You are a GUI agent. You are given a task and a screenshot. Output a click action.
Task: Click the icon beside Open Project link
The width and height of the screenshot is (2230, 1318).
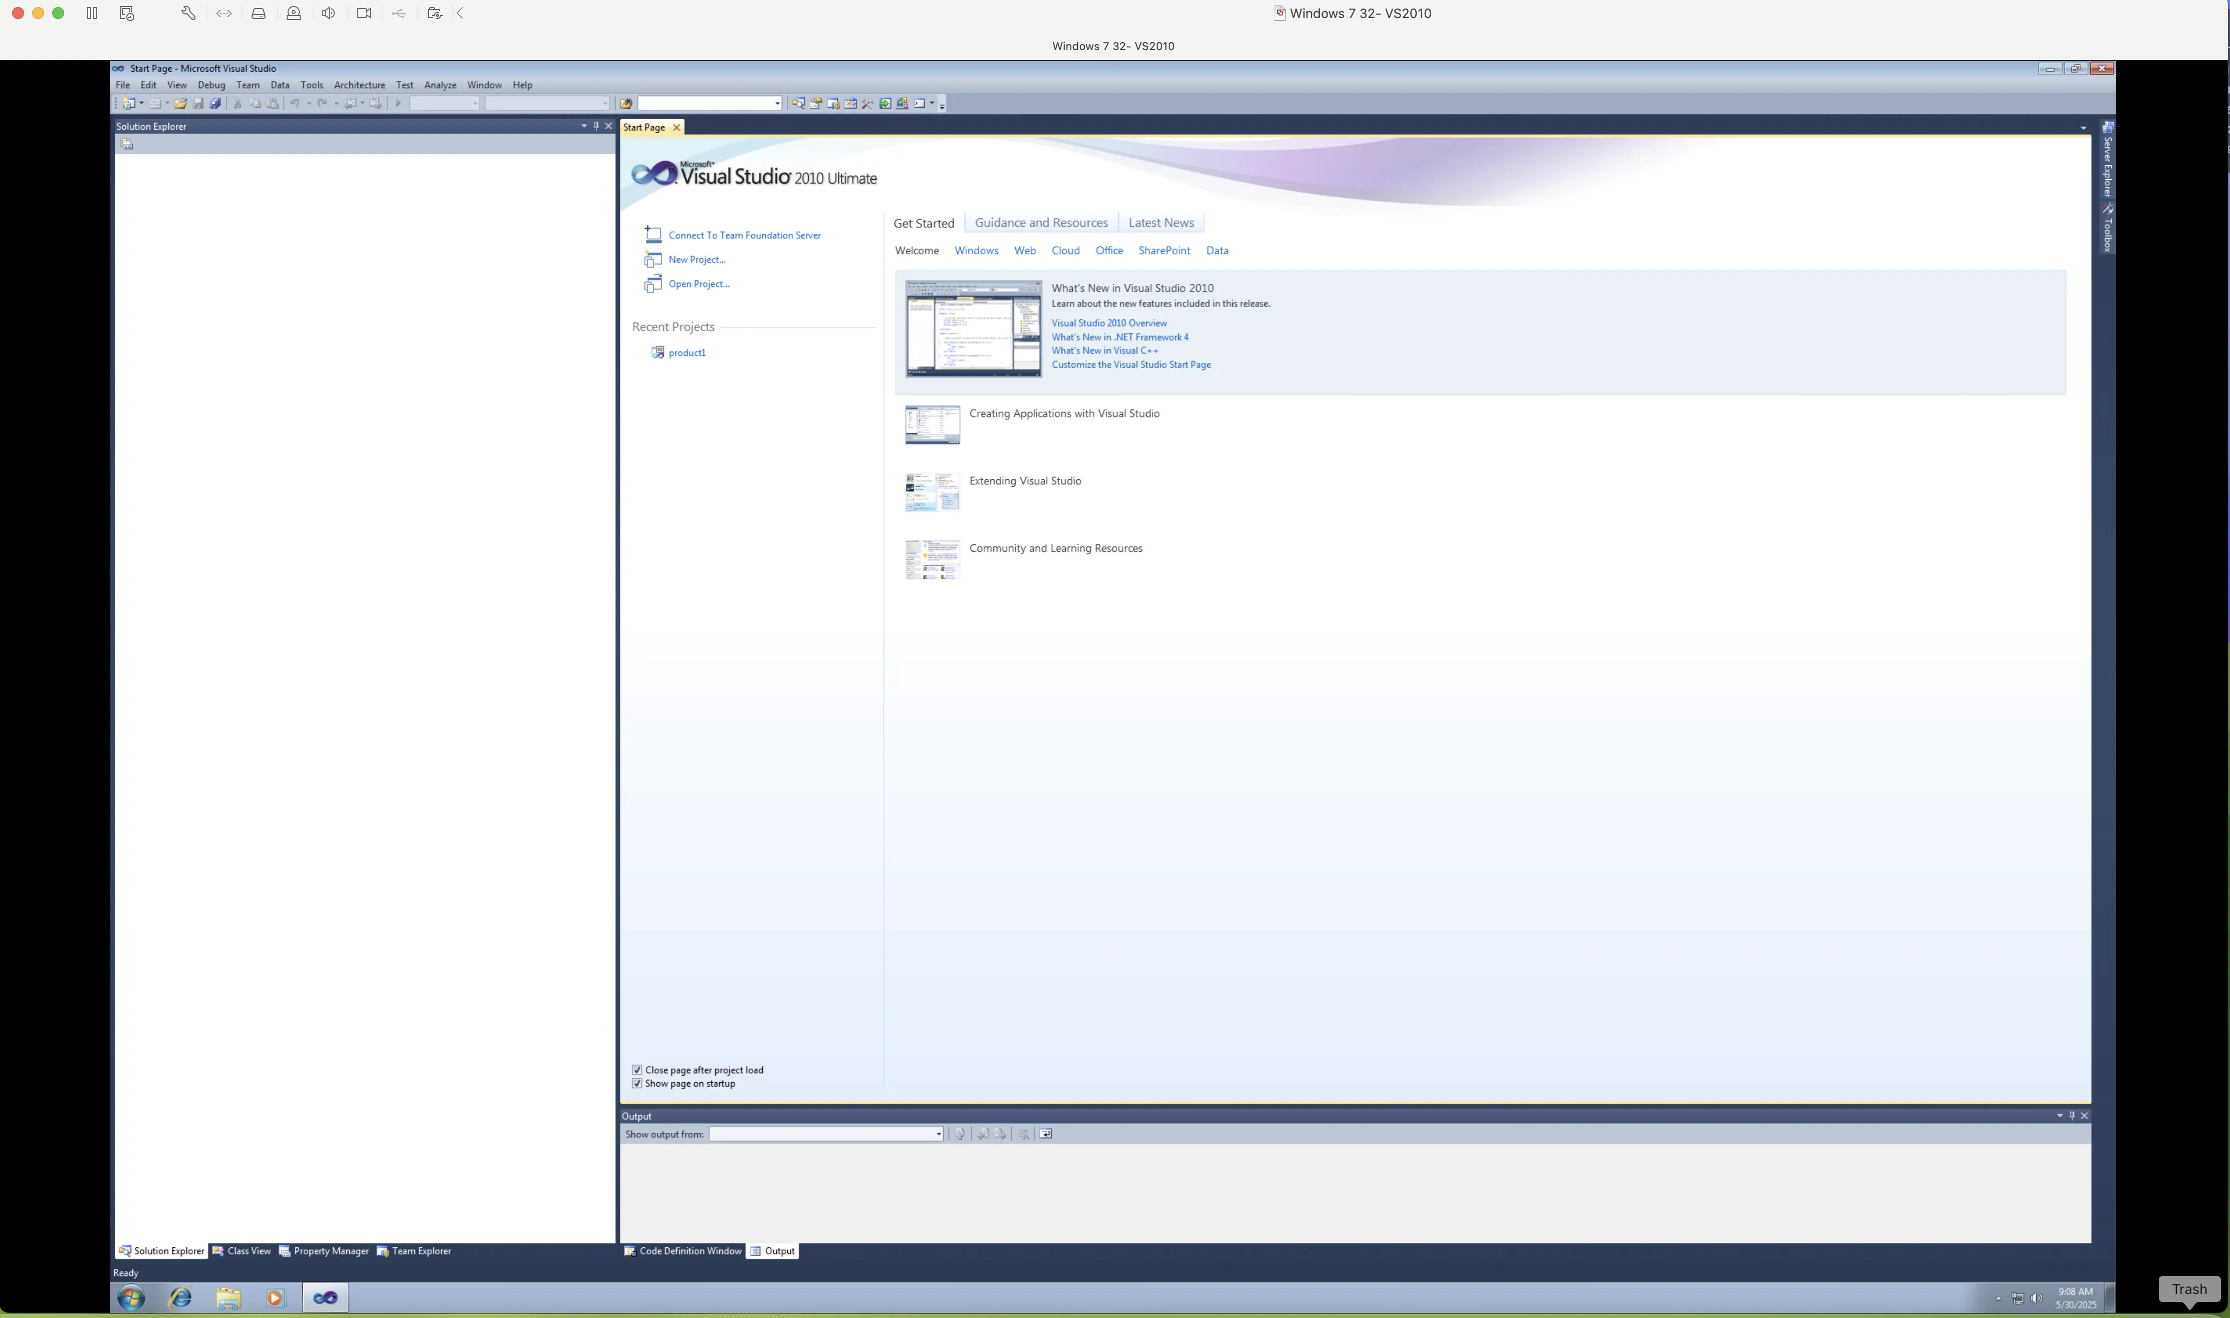point(653,284)
